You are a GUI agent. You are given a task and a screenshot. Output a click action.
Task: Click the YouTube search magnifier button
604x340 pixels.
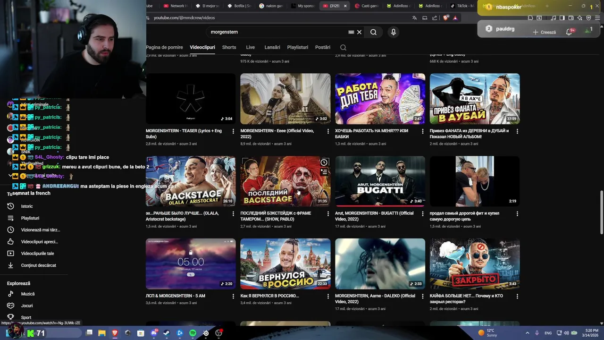pyautogui.click(x=373, y=32)
